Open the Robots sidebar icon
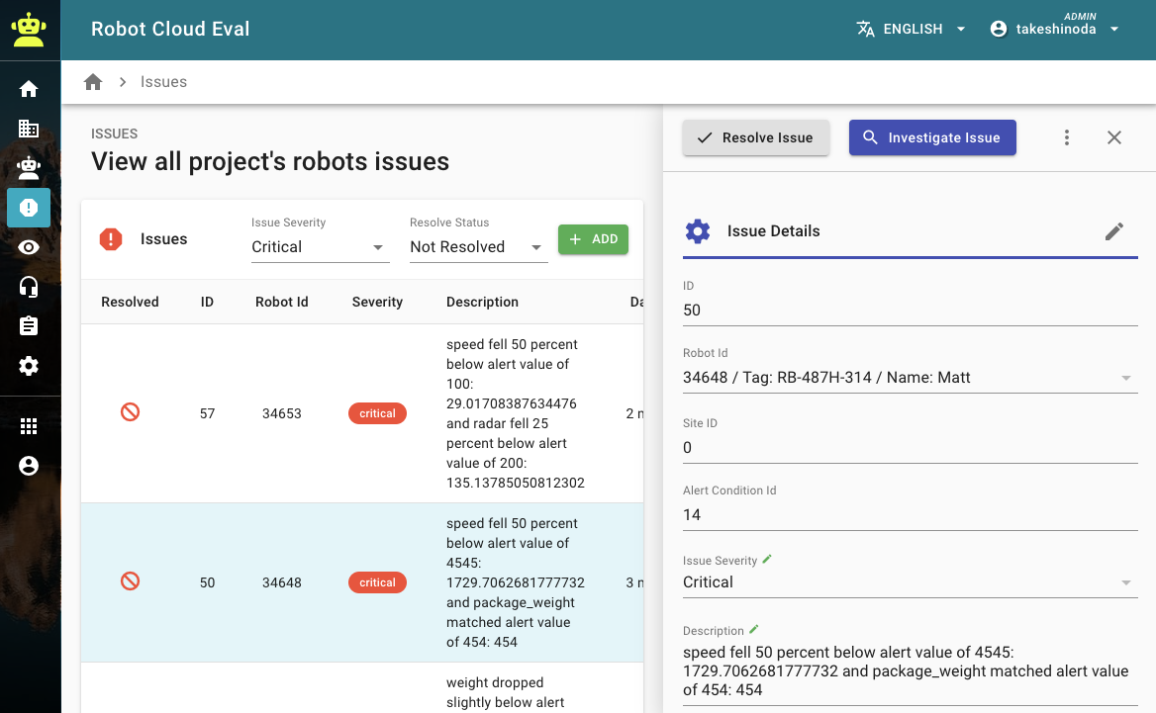This screenshot has height=713, width=1156. tap(29, 168)
